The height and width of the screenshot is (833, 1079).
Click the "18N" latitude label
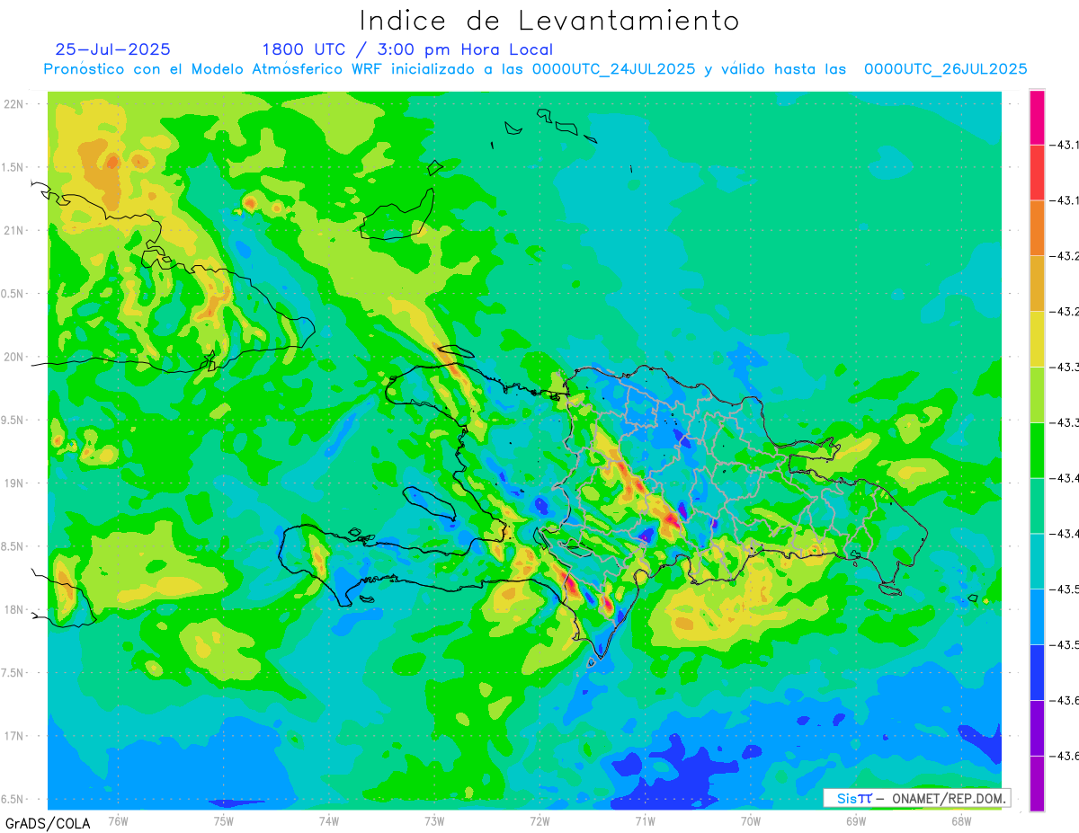pos(13,609)
